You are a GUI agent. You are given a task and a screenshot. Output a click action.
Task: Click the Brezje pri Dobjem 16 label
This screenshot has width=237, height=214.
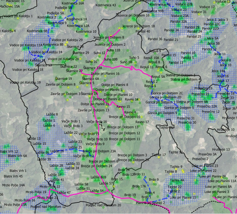point(125,117)
